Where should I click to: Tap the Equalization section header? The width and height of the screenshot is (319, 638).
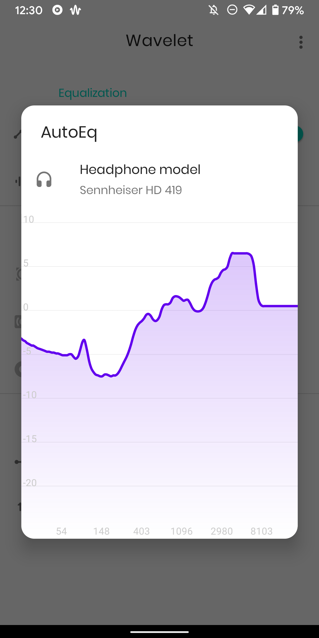92,93
